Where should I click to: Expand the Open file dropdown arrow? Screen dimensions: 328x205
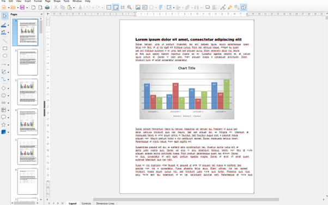(18, 8)
